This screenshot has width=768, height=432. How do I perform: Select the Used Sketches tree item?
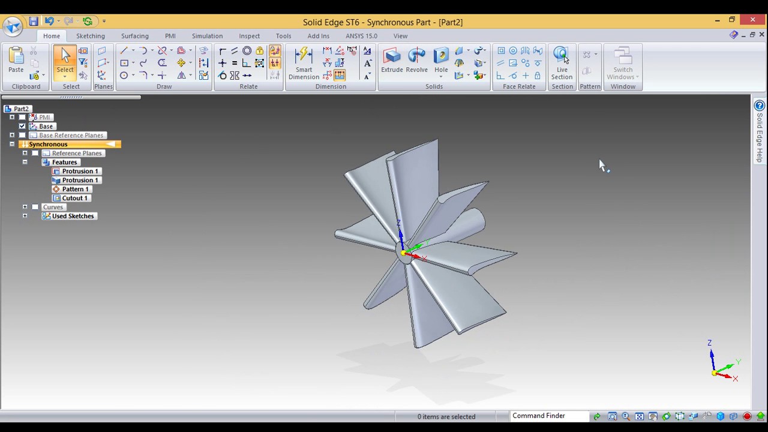(68, 216)
